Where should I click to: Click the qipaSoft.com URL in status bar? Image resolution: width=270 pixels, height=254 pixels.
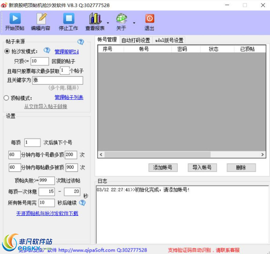pyautogui.click(x=87, y=250)
